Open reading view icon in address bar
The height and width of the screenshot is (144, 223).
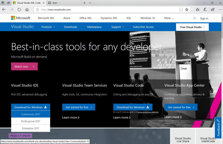pyautogui.click(x=181, y=9)
